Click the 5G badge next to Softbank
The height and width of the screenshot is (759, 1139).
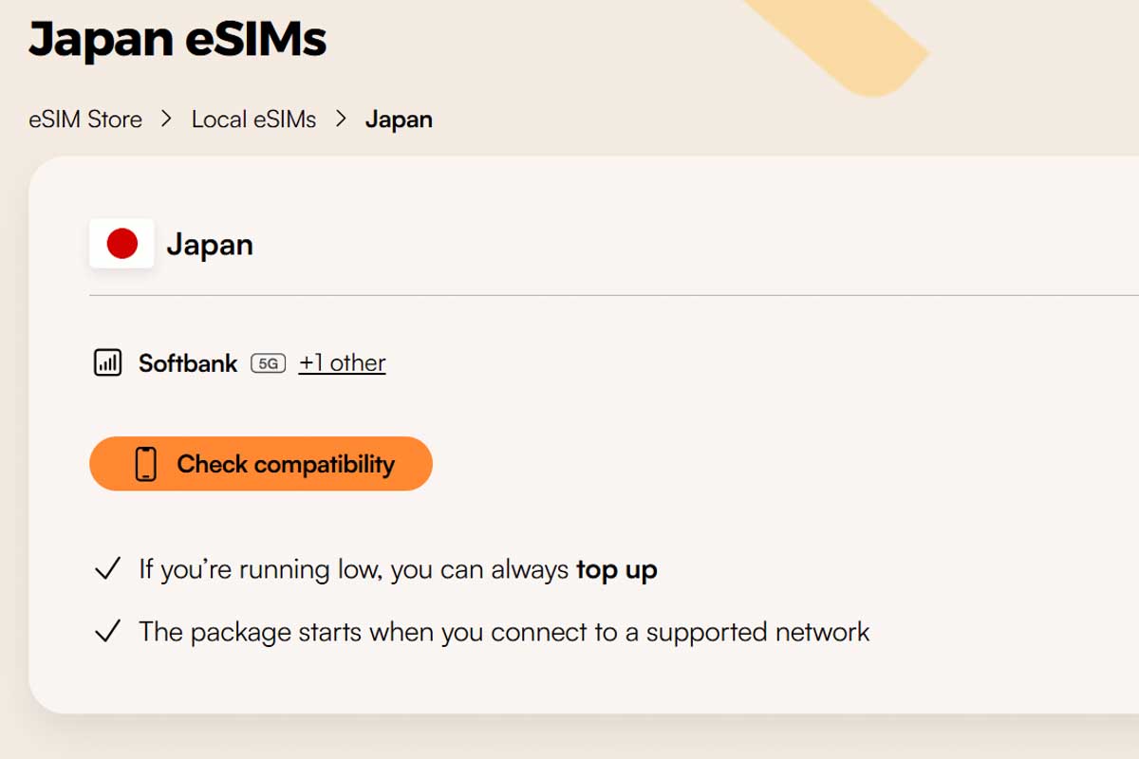268,363
